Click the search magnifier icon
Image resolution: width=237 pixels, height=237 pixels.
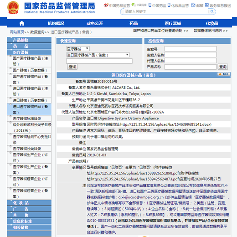212,11
